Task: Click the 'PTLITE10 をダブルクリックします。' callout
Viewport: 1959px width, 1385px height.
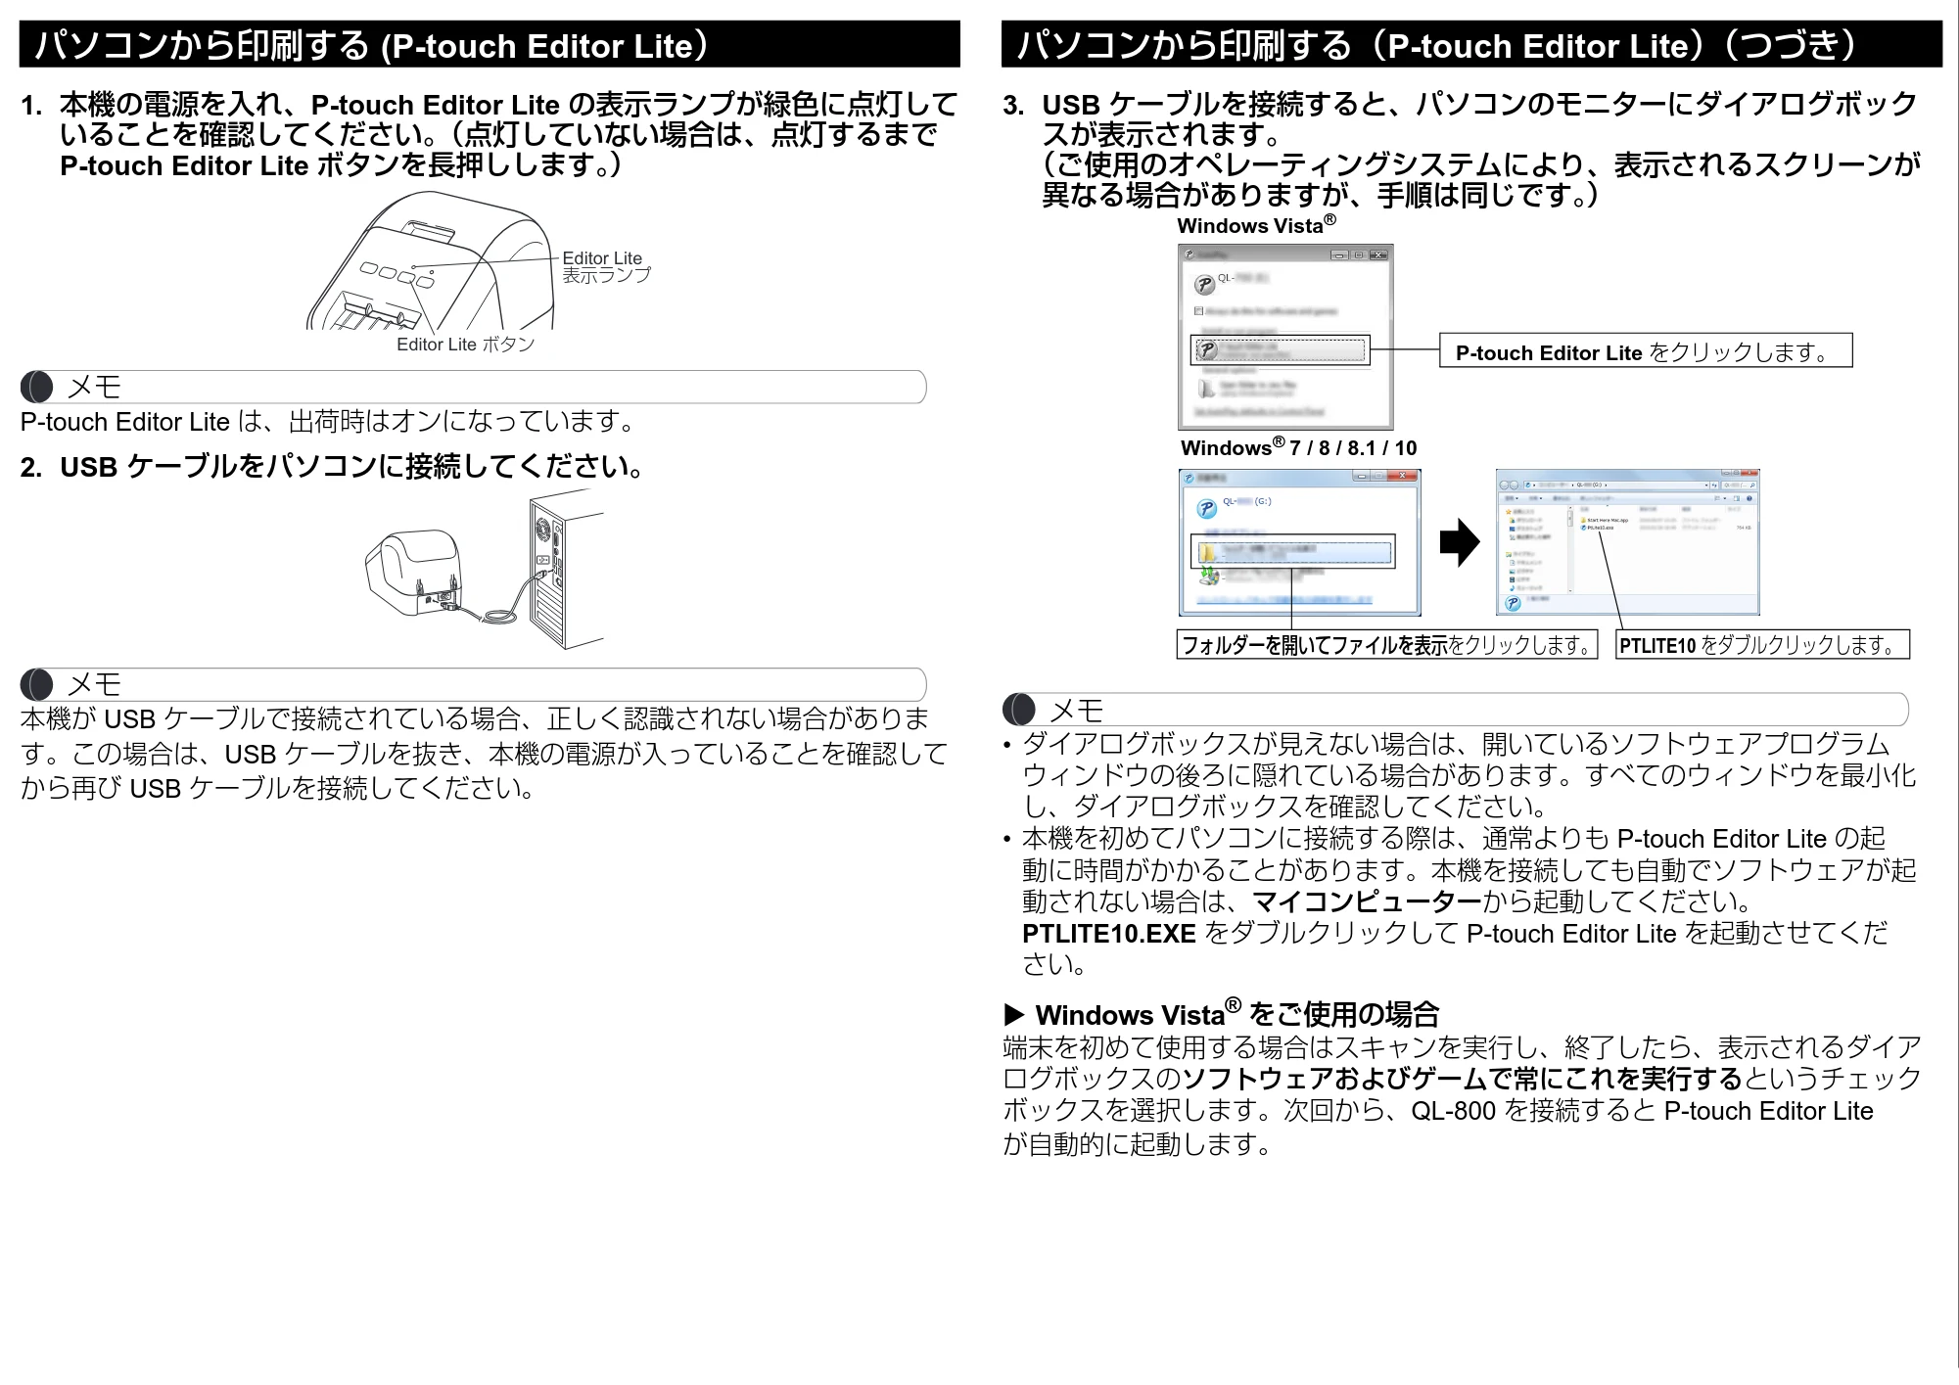Action: click(1761, 645)
